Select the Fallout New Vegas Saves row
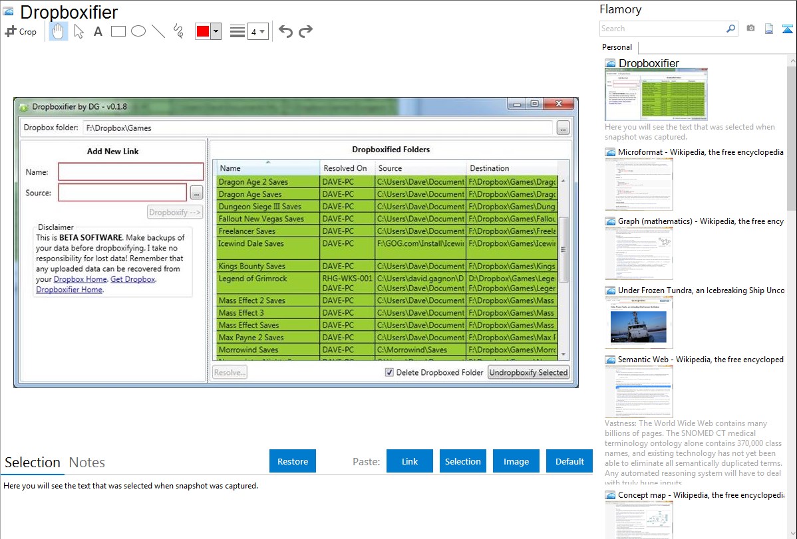 (x=387, y=219)
